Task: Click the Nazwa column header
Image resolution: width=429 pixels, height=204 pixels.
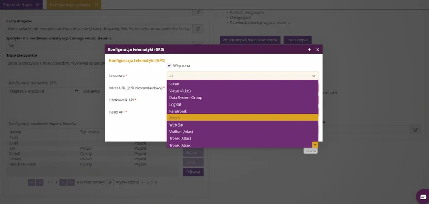Action: pos(15,132)
